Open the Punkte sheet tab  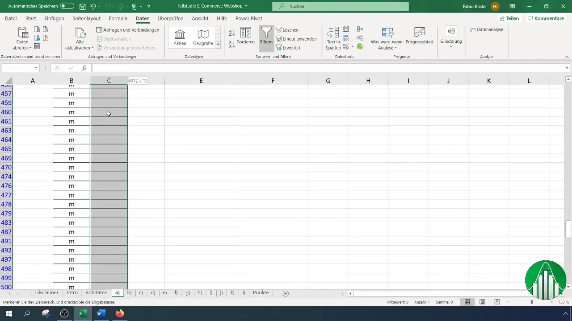coord(261,293)
